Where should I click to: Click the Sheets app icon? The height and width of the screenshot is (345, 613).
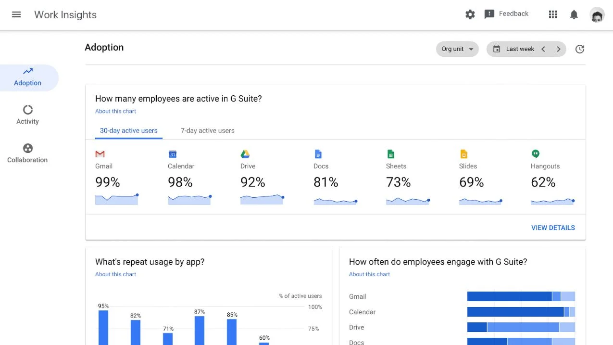click(x=390, y=154)
